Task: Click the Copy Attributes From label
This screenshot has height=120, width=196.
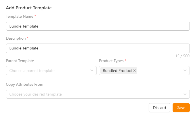Action: [25, 84]
